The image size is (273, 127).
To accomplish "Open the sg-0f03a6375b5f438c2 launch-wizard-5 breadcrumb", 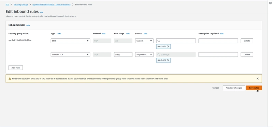I will [x=52, y=5].
